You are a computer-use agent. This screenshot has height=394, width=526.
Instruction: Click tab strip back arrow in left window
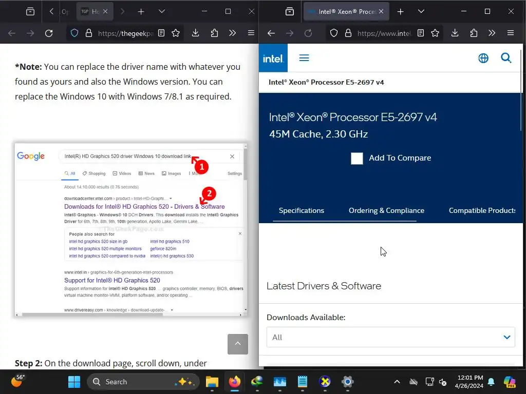coord(51,12)
